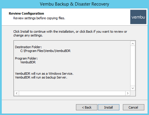Click the vertical scrollbar track in the summary box

[x=133, y=66]
